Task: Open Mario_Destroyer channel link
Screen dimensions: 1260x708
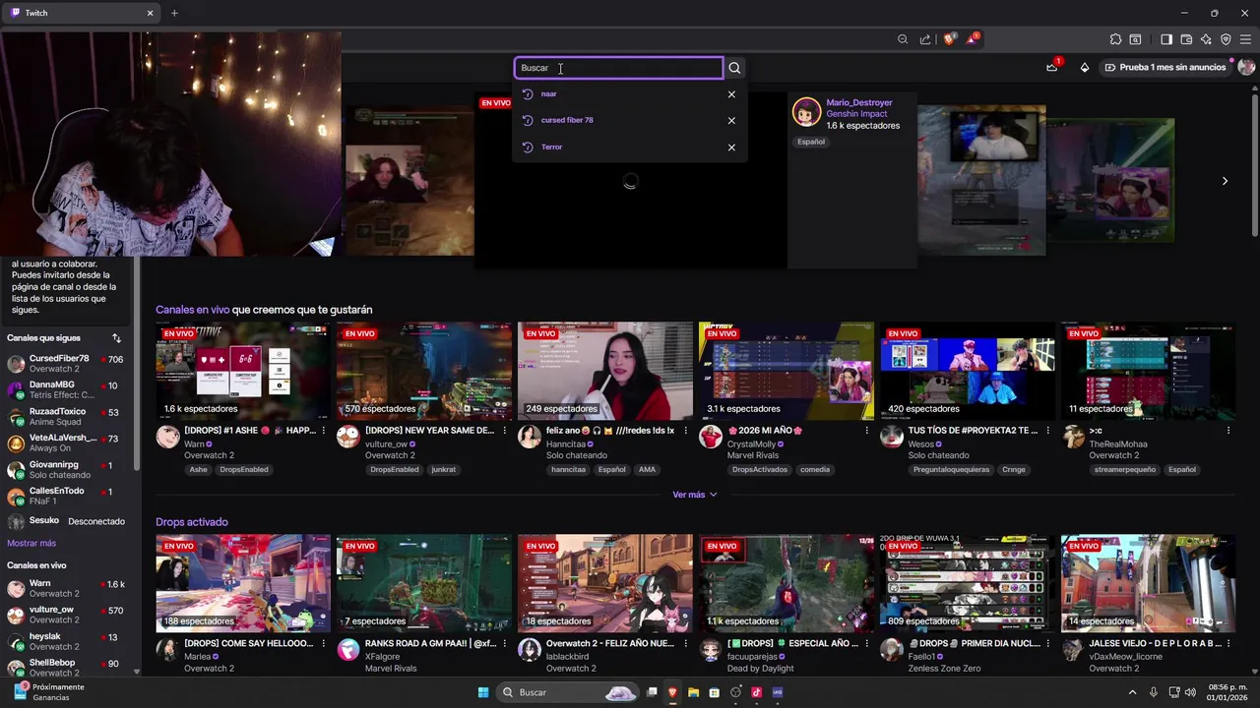Action: pos(859,102)
